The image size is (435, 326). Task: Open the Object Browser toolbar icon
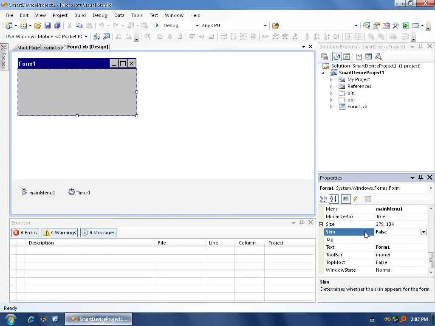coord(386,25)
